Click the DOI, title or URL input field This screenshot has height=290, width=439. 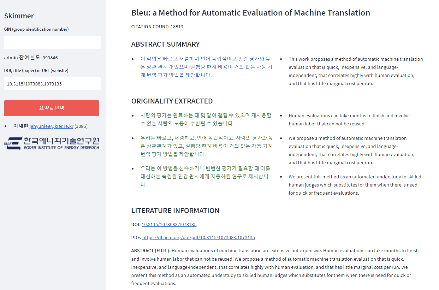point(52,84)
